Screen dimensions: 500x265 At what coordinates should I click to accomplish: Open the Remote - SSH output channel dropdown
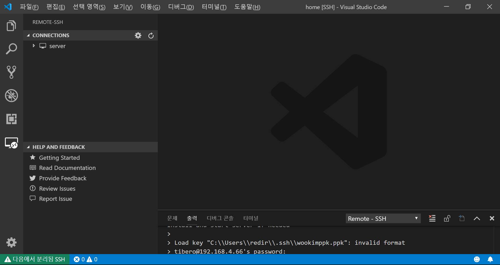(383, 218)
